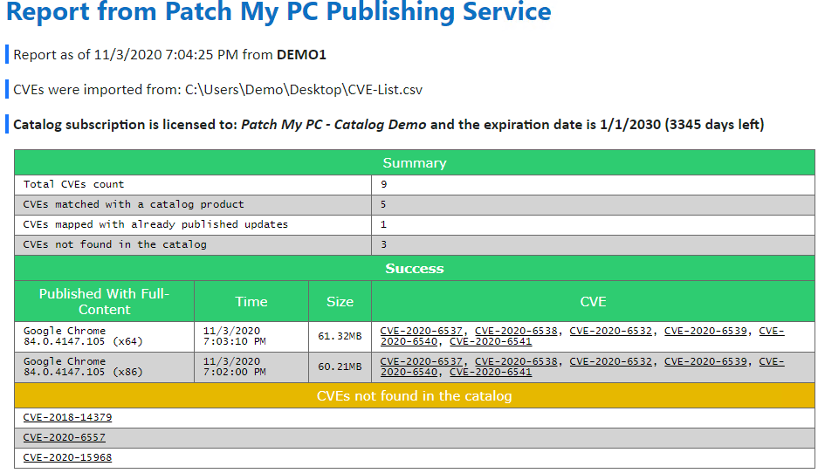Viewport: 818px width, 473px height.
Task: Click the matched CVEs value 5
Action: 593,204
